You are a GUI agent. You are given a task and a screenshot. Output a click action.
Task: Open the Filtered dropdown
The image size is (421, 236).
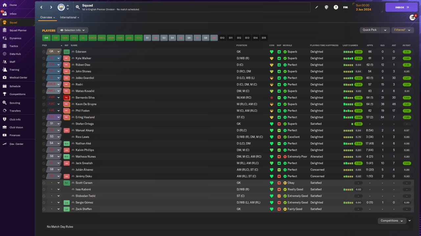403,30
